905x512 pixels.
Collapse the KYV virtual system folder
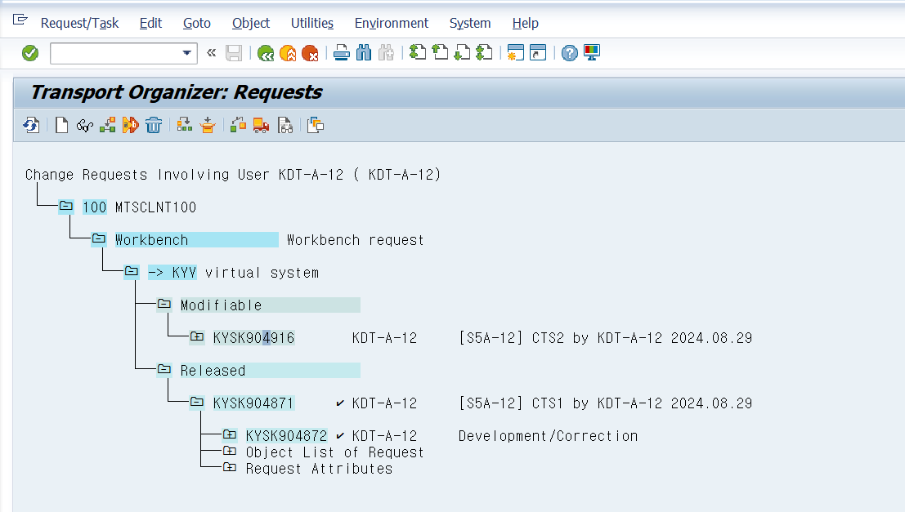[x=132, y=271]
